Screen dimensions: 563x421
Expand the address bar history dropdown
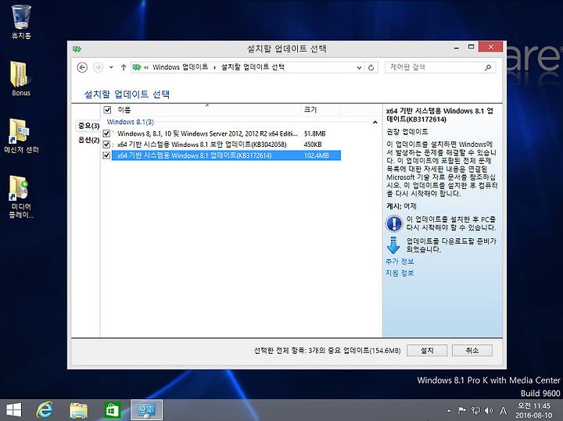[x=359, y=67]
